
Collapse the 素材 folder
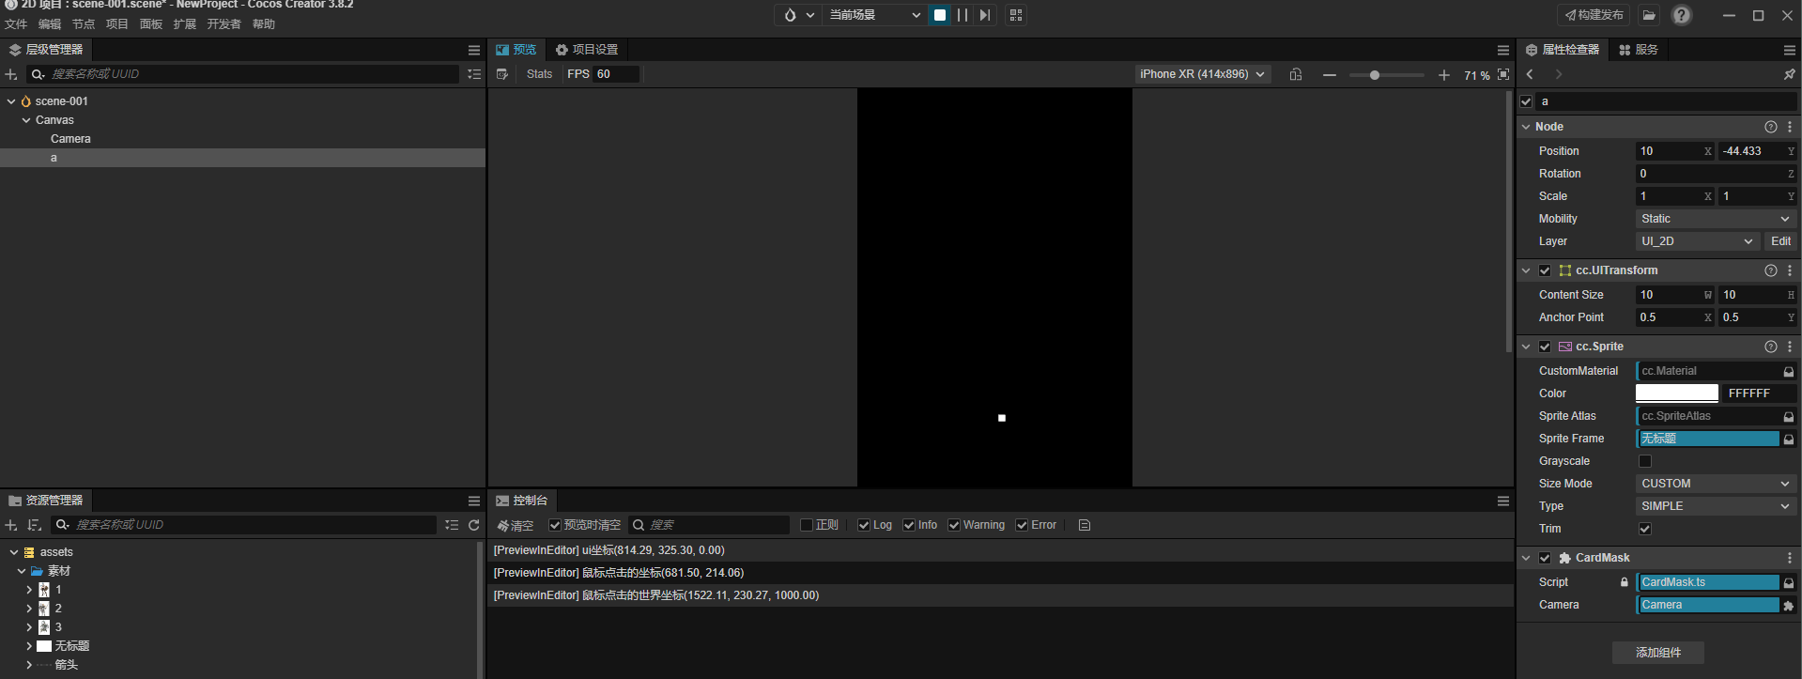22,571
